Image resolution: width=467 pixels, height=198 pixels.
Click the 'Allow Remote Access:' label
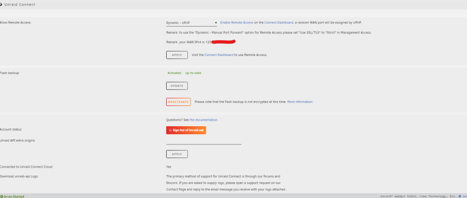[15, 22]
